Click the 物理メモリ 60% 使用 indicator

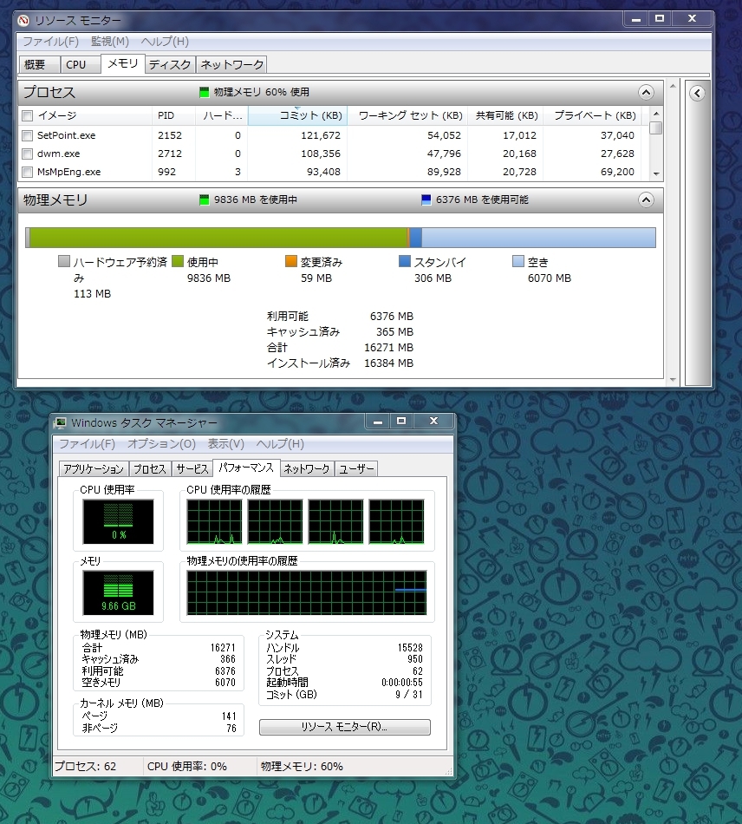pyautogui.click(x=255, y=93)
